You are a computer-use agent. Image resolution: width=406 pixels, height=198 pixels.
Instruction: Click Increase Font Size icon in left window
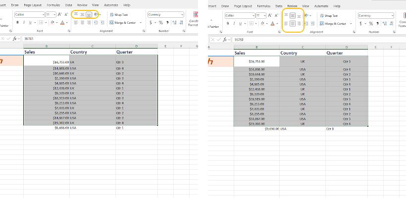pos(60,15)
